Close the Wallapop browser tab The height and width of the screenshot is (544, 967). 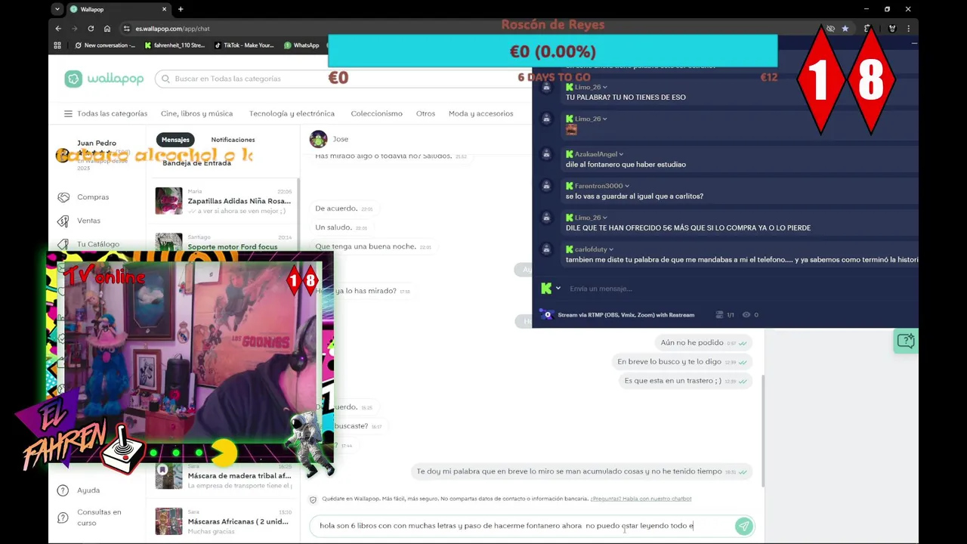tap(165, 9)
